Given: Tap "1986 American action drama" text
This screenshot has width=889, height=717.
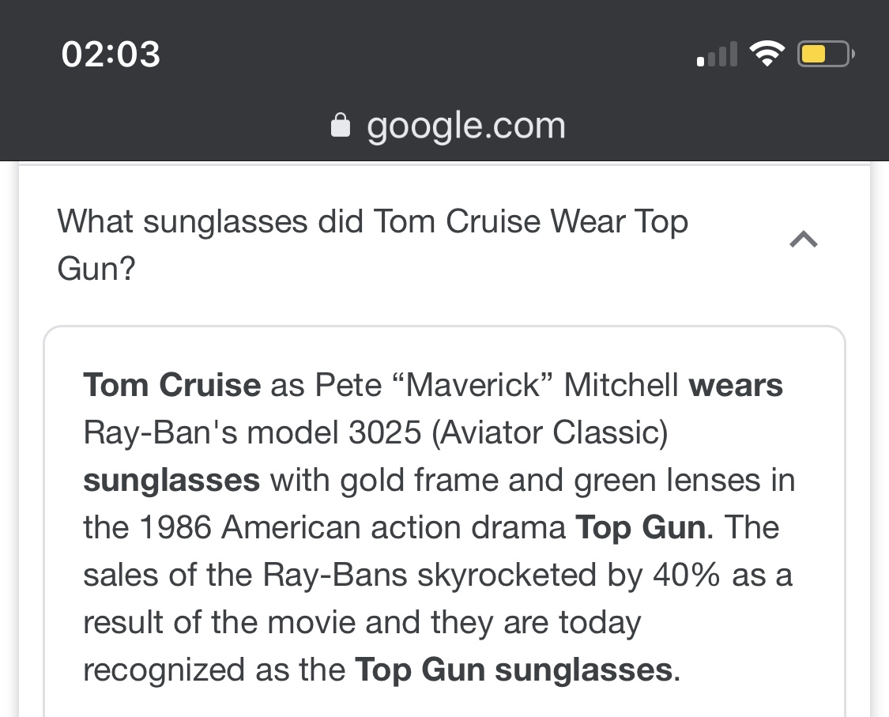Looking at the screenshot, I should (x=352, y=527).
